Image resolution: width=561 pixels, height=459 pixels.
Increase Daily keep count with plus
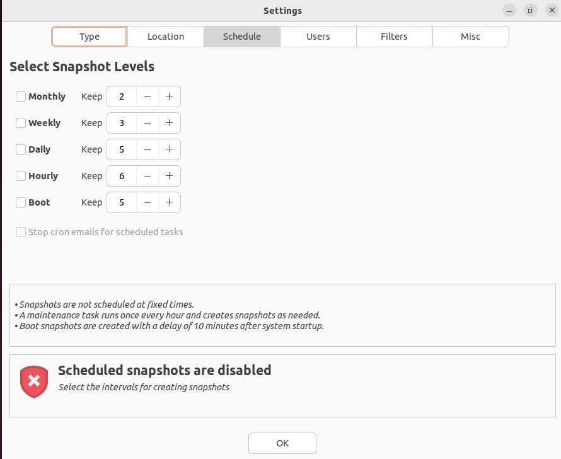click(x=169, y=149)
